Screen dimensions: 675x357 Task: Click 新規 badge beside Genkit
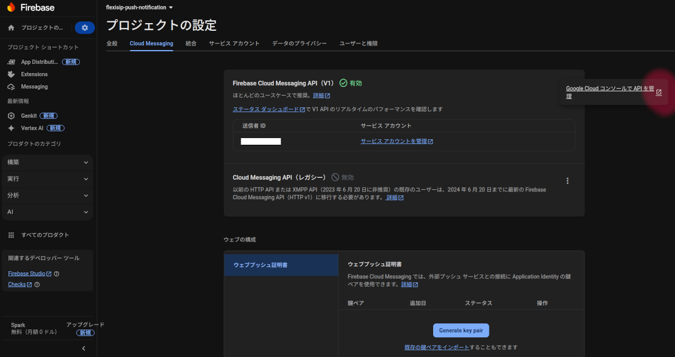point(49,116)
